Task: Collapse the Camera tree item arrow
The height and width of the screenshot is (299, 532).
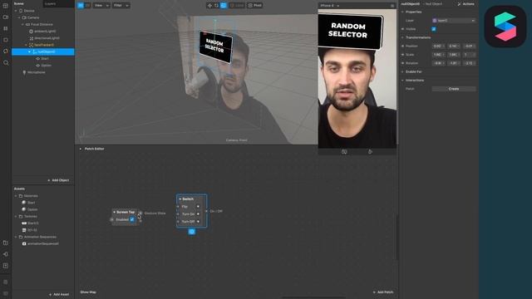Action: [x=19, y=17]
